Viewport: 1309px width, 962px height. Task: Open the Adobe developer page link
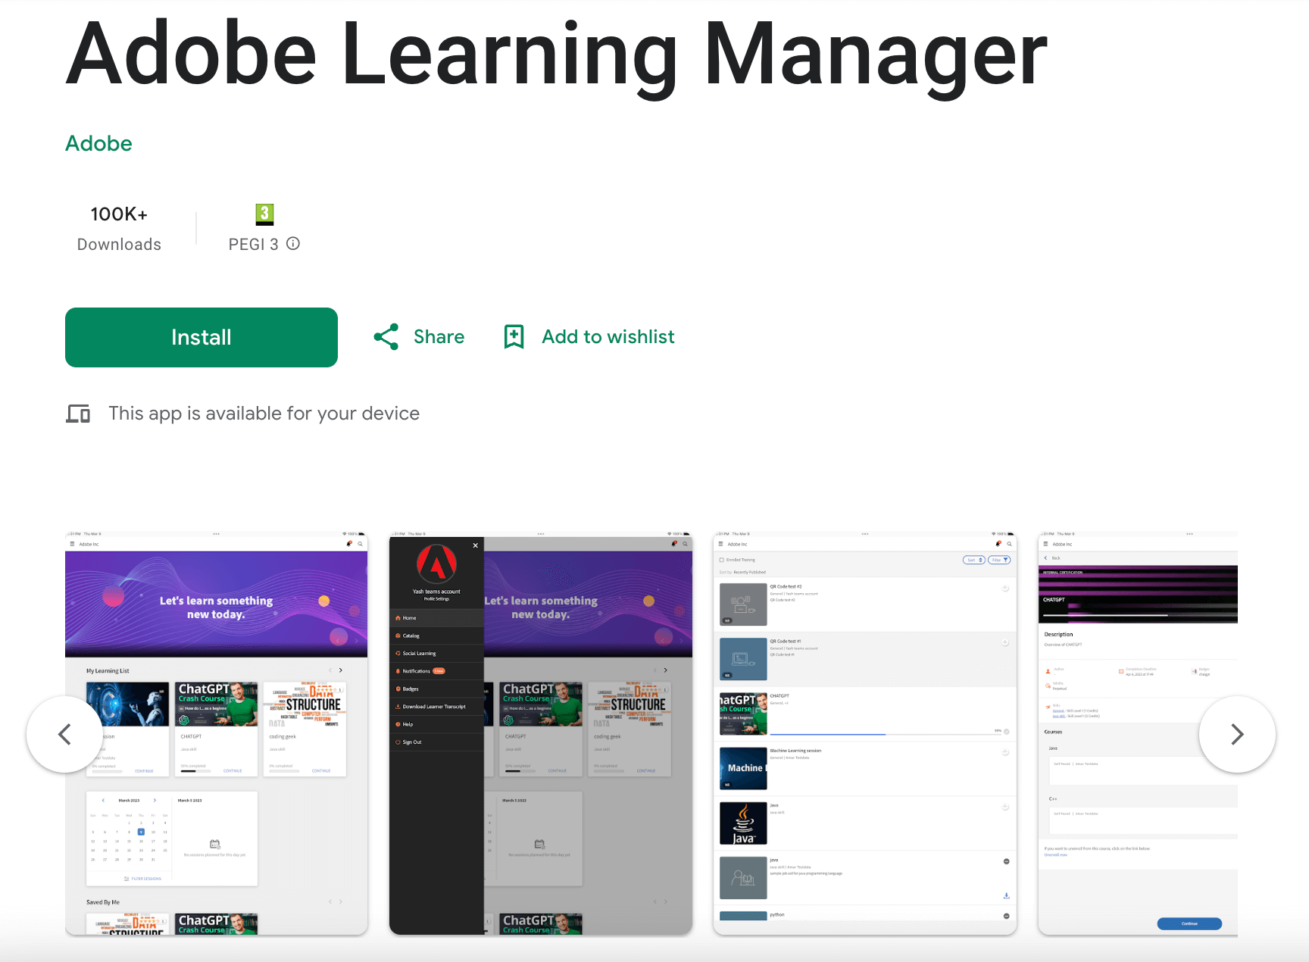point(98,143)
